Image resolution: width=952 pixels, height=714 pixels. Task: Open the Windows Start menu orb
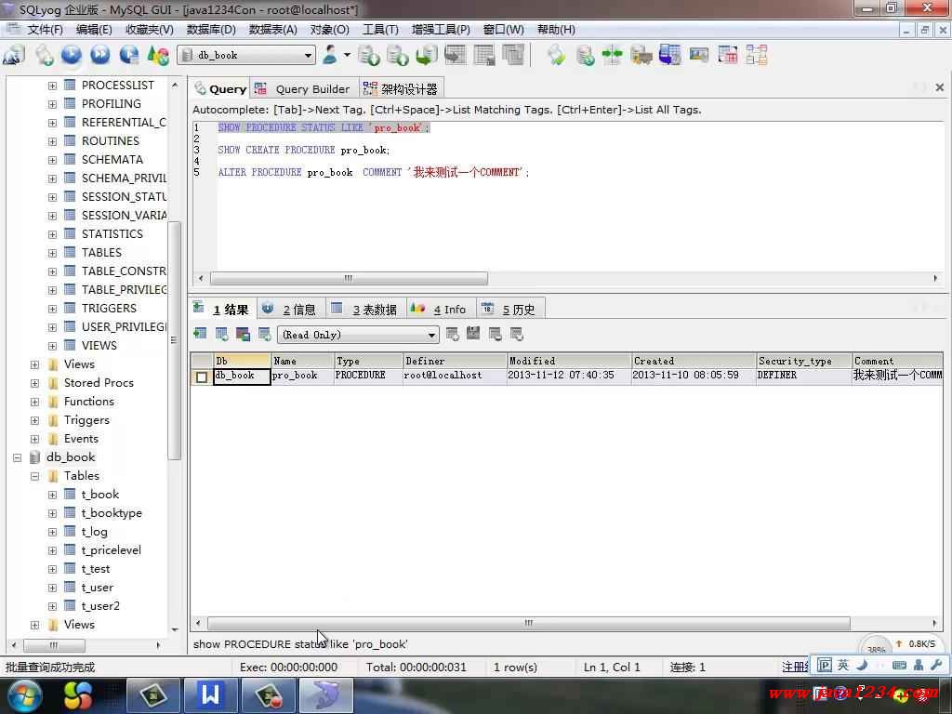[x=24, y=695]
